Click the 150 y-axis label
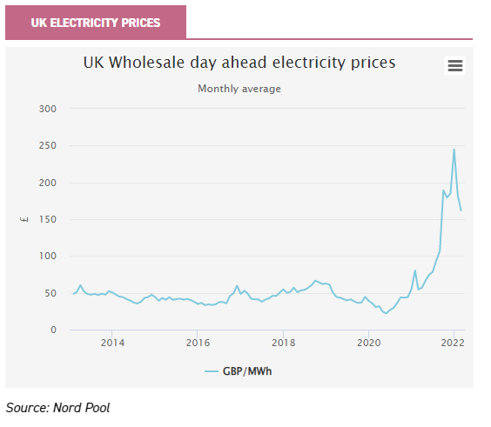Screen dimensions: 491x427 point(48,219)
